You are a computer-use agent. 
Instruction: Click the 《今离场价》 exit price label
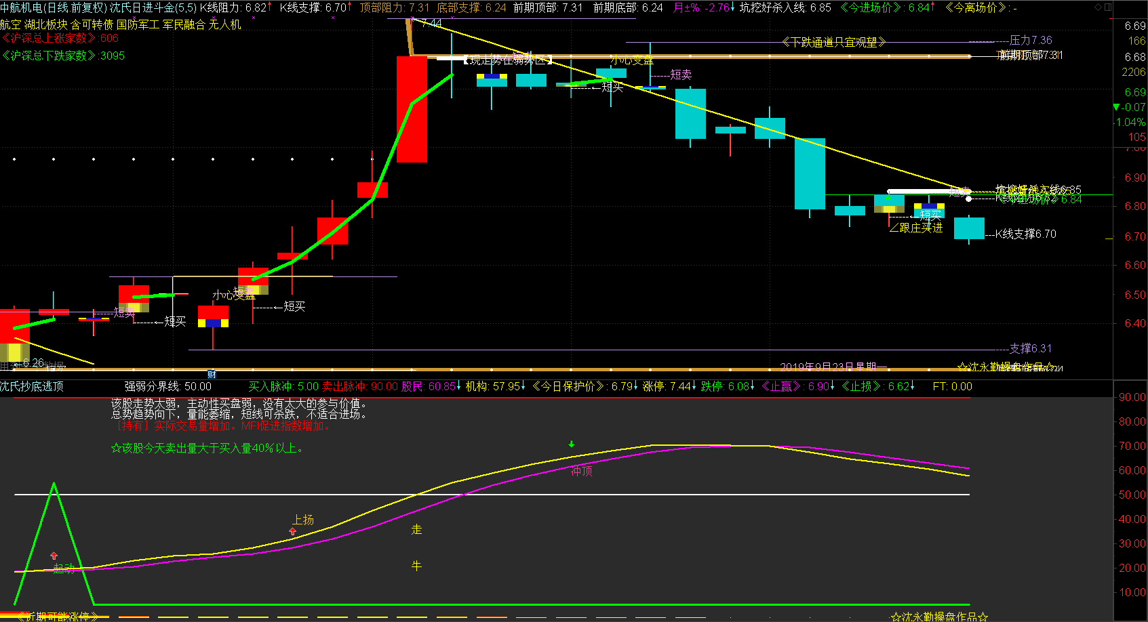click(x=981, y=7)
